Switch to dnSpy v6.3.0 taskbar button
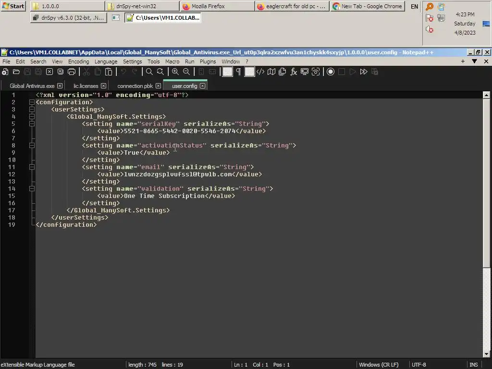Viewport: 492px width, 369px height. point(69,18)
